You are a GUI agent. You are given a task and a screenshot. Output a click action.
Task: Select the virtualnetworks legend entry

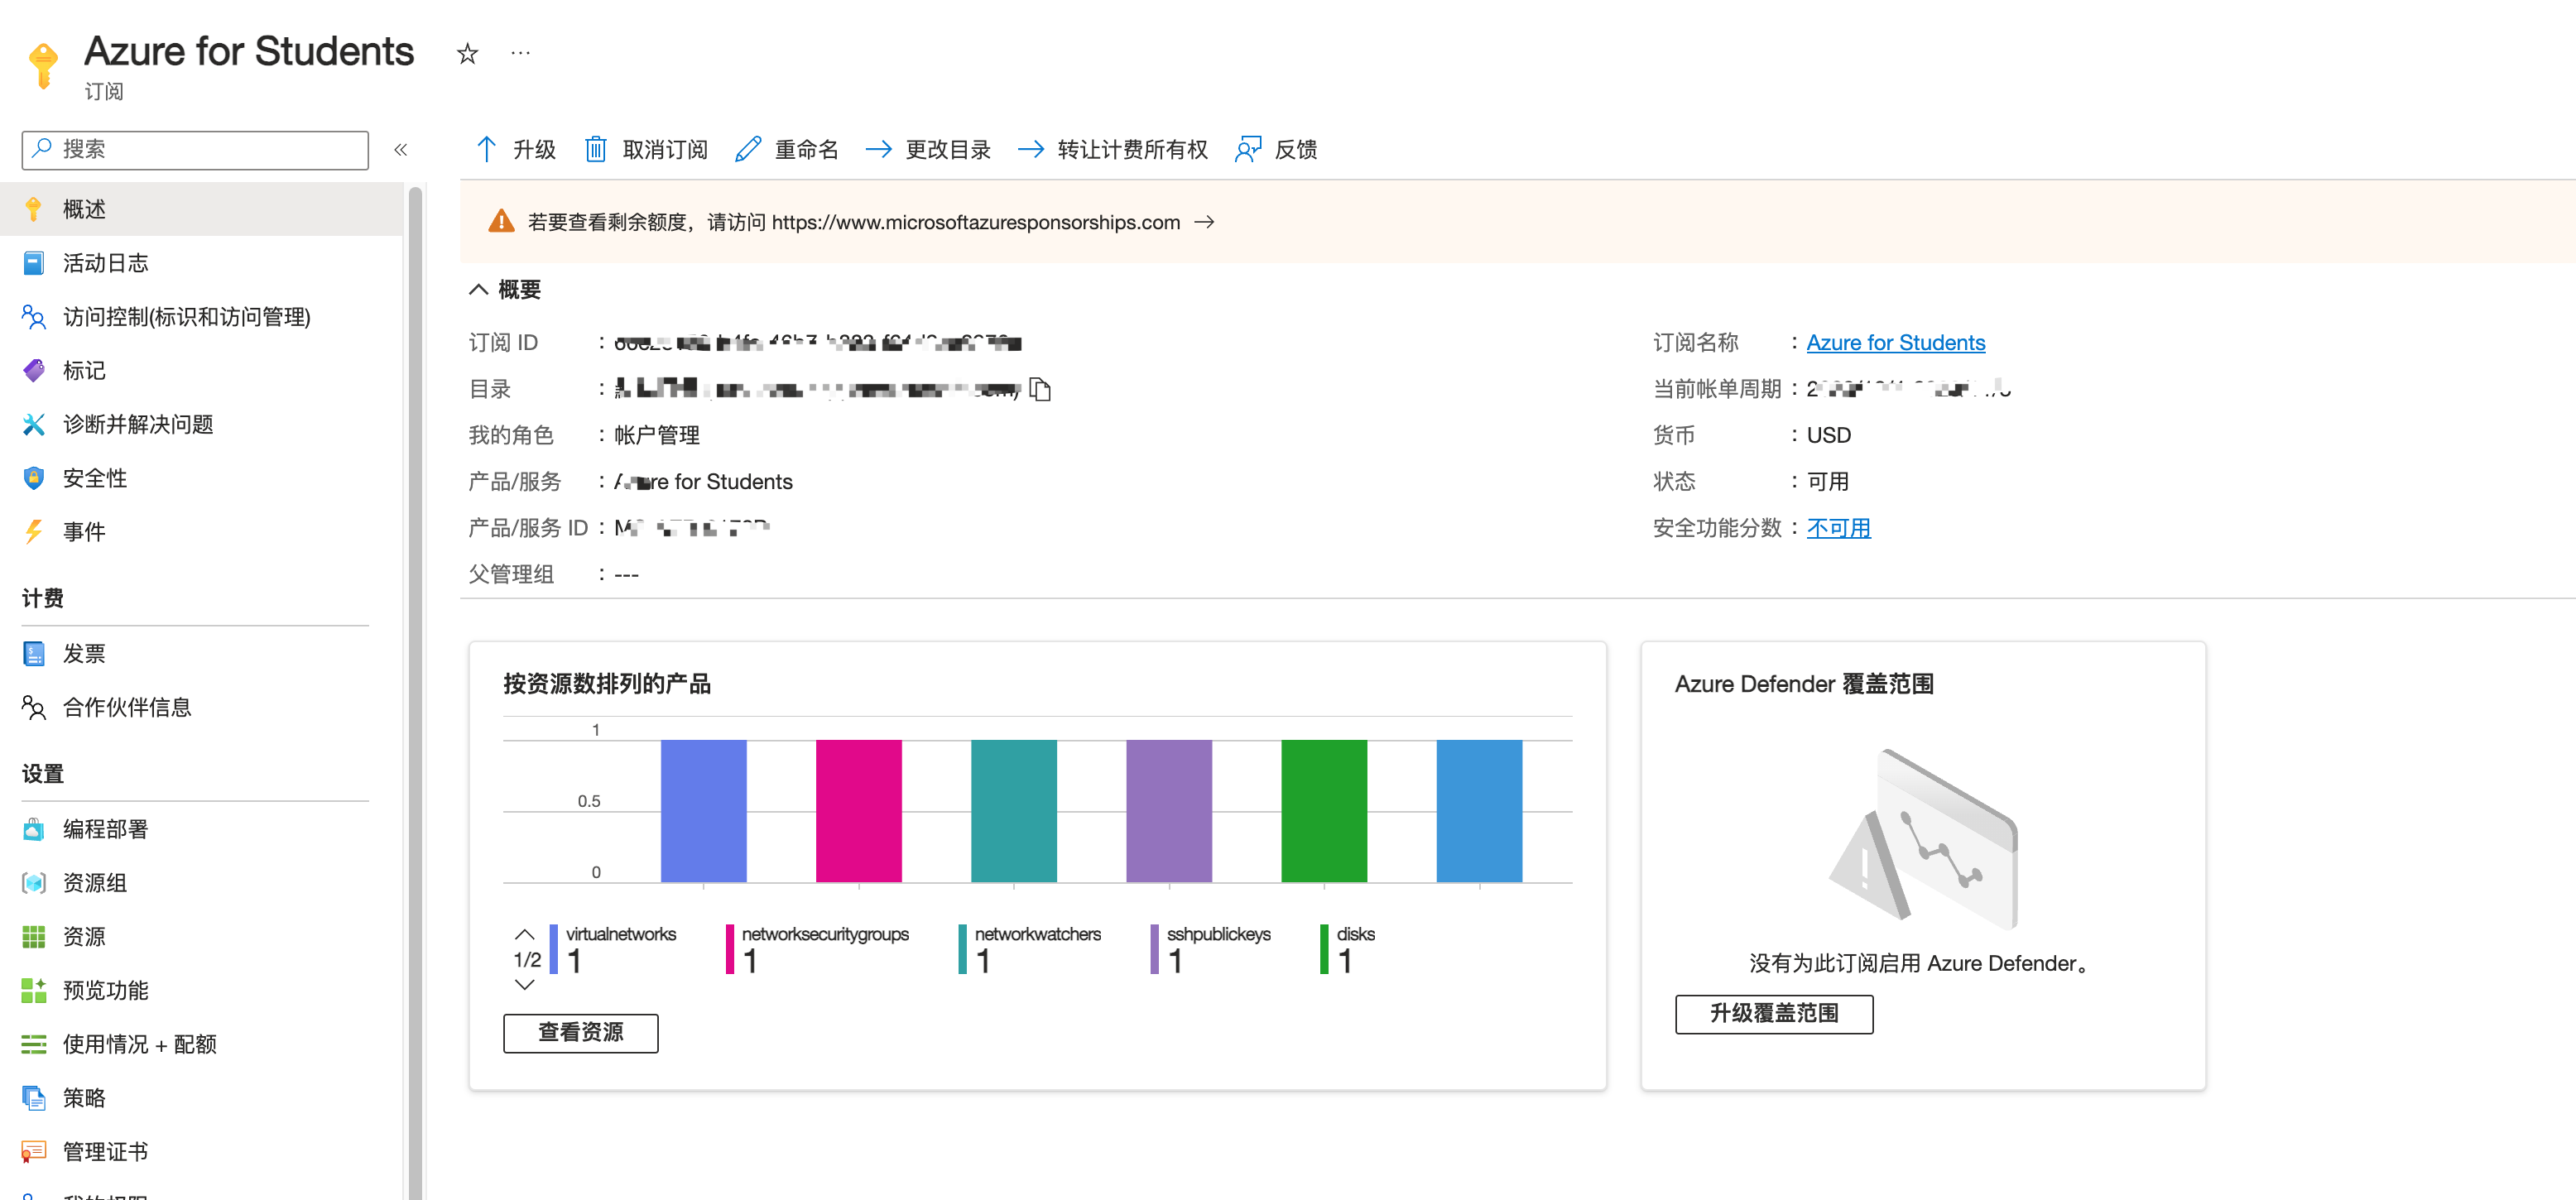[613, 949]
